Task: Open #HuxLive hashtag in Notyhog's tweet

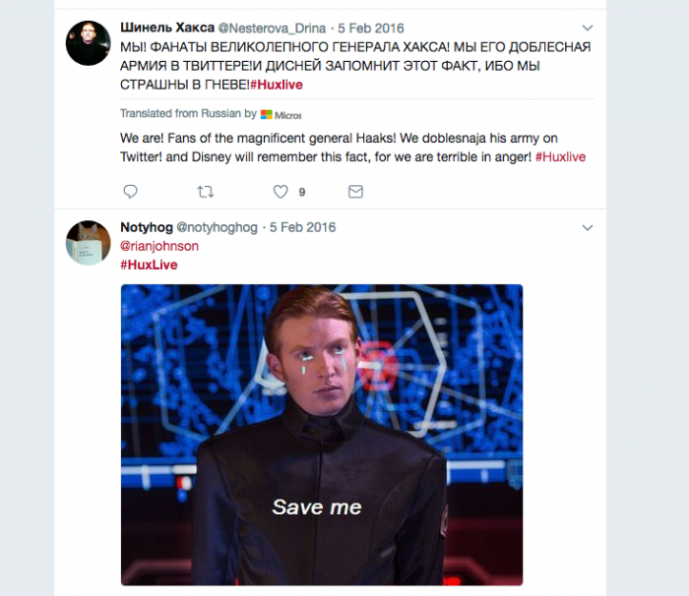Action: (149, 265)
